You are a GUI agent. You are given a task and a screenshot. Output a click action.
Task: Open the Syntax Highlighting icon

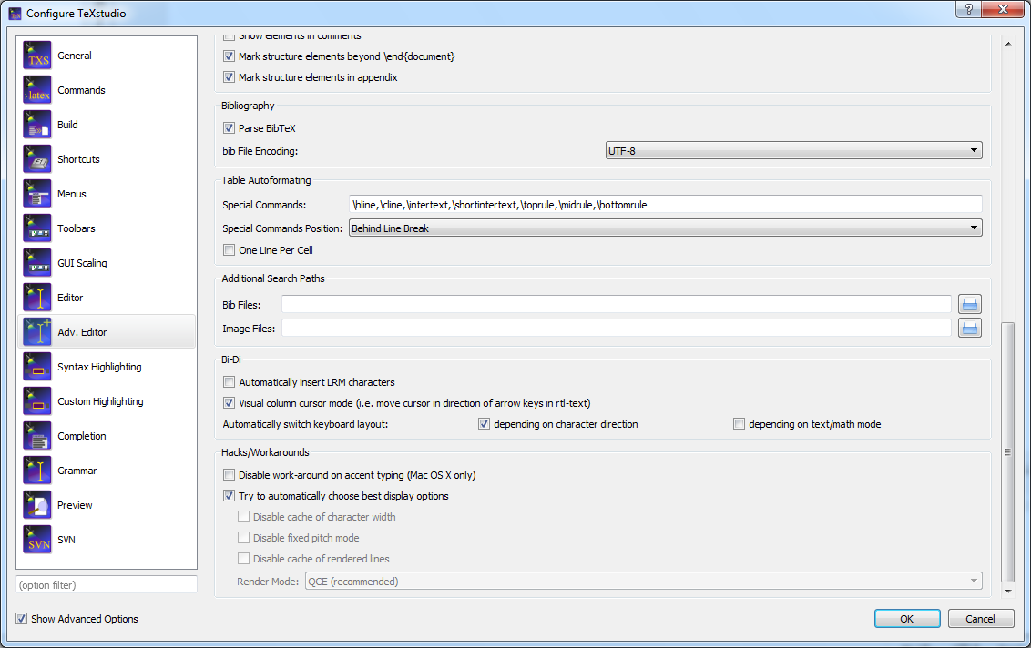click(x=37, y=367)
